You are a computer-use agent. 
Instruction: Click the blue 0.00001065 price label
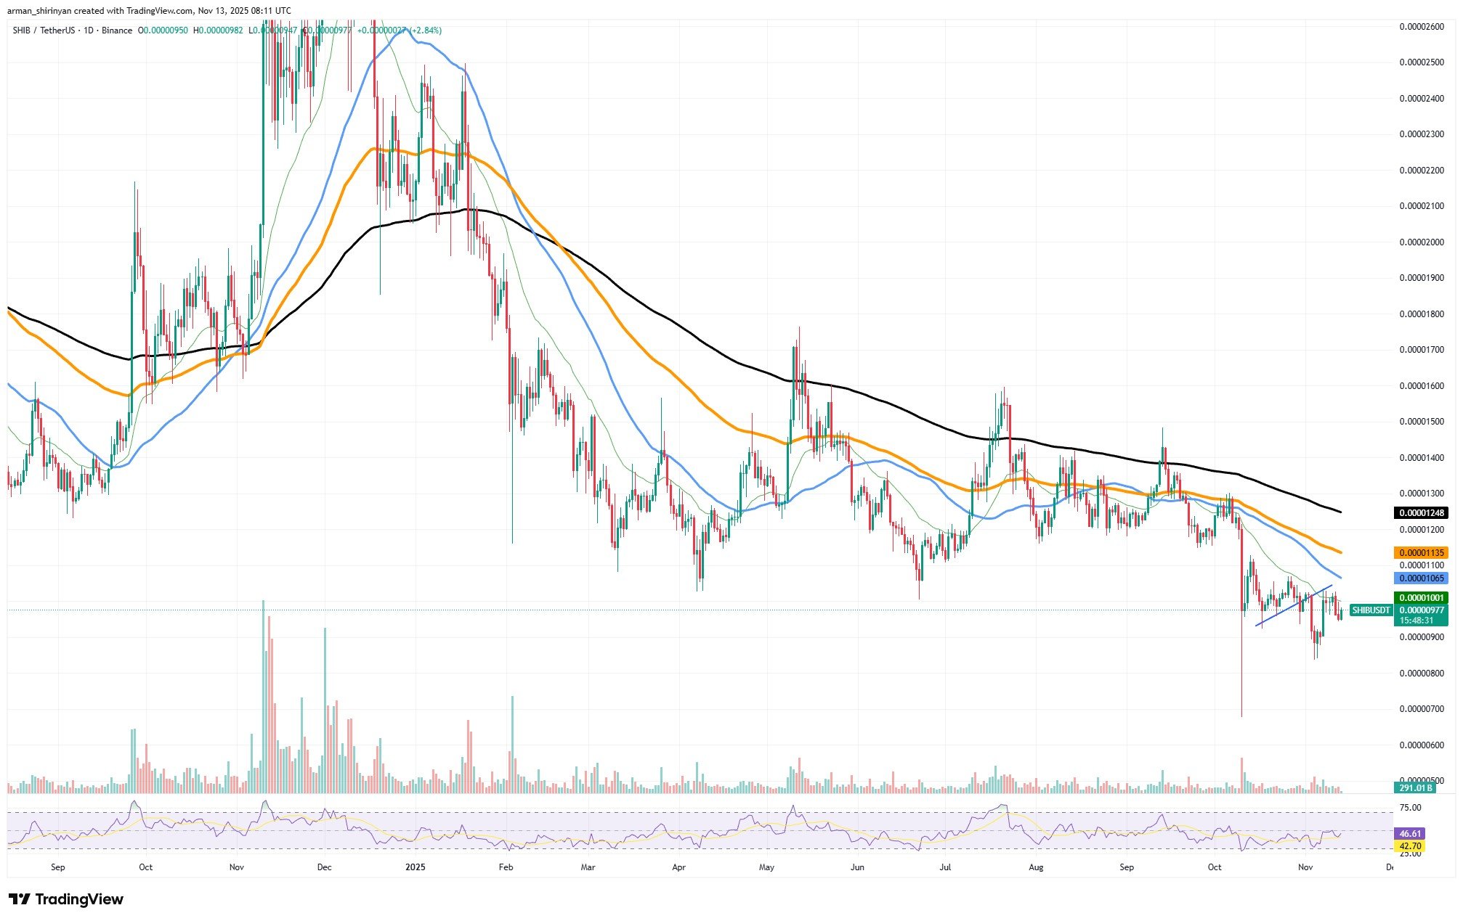pyautogui.click(x=1420, y=578)
